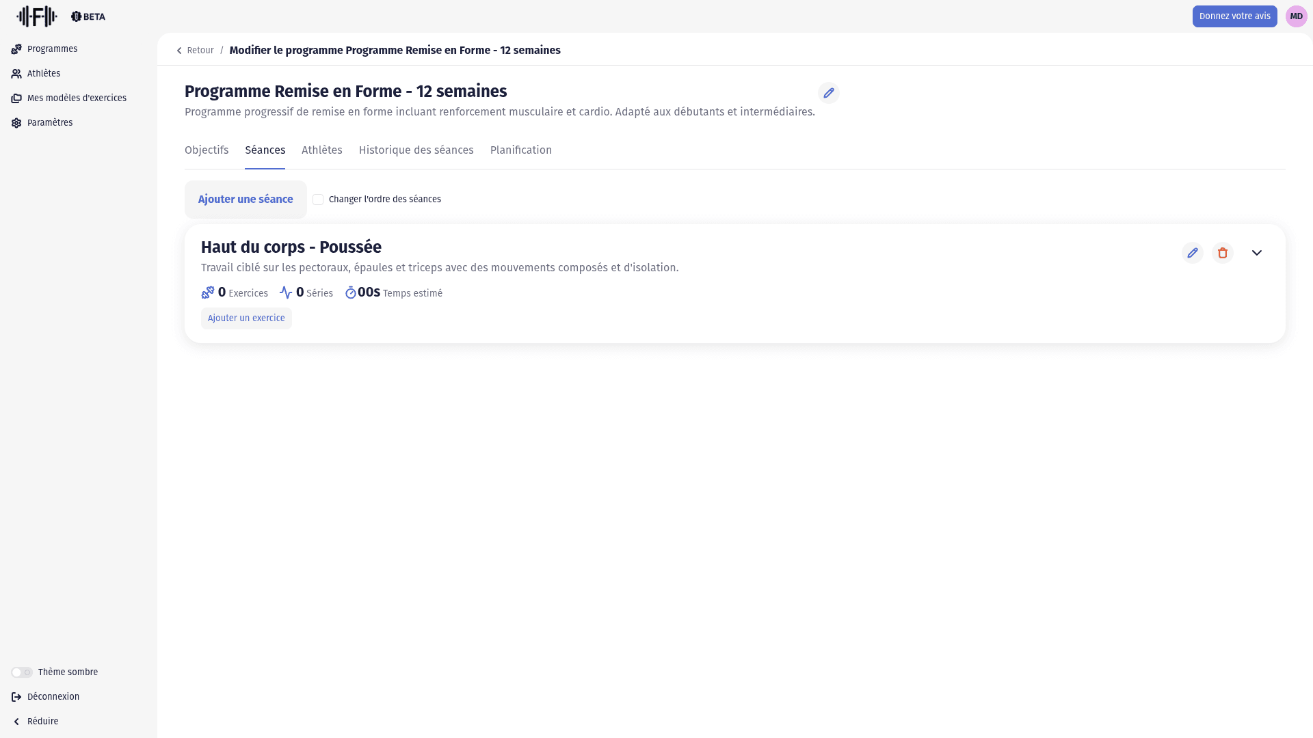The height and width of the screenshot is (738, 1313).
Task: Click the Déconnexion logout icon
Action: (16, 697)
